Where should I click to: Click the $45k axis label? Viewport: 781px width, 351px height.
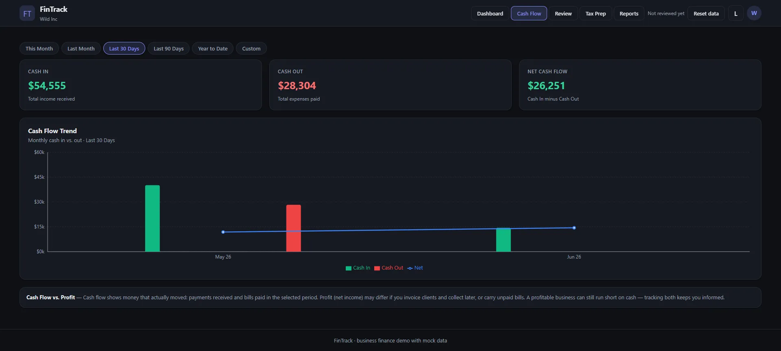point(39,177)
